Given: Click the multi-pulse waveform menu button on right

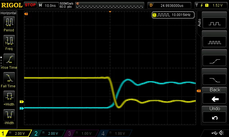Looking at the screenshot, I should (x=214, y=42).
